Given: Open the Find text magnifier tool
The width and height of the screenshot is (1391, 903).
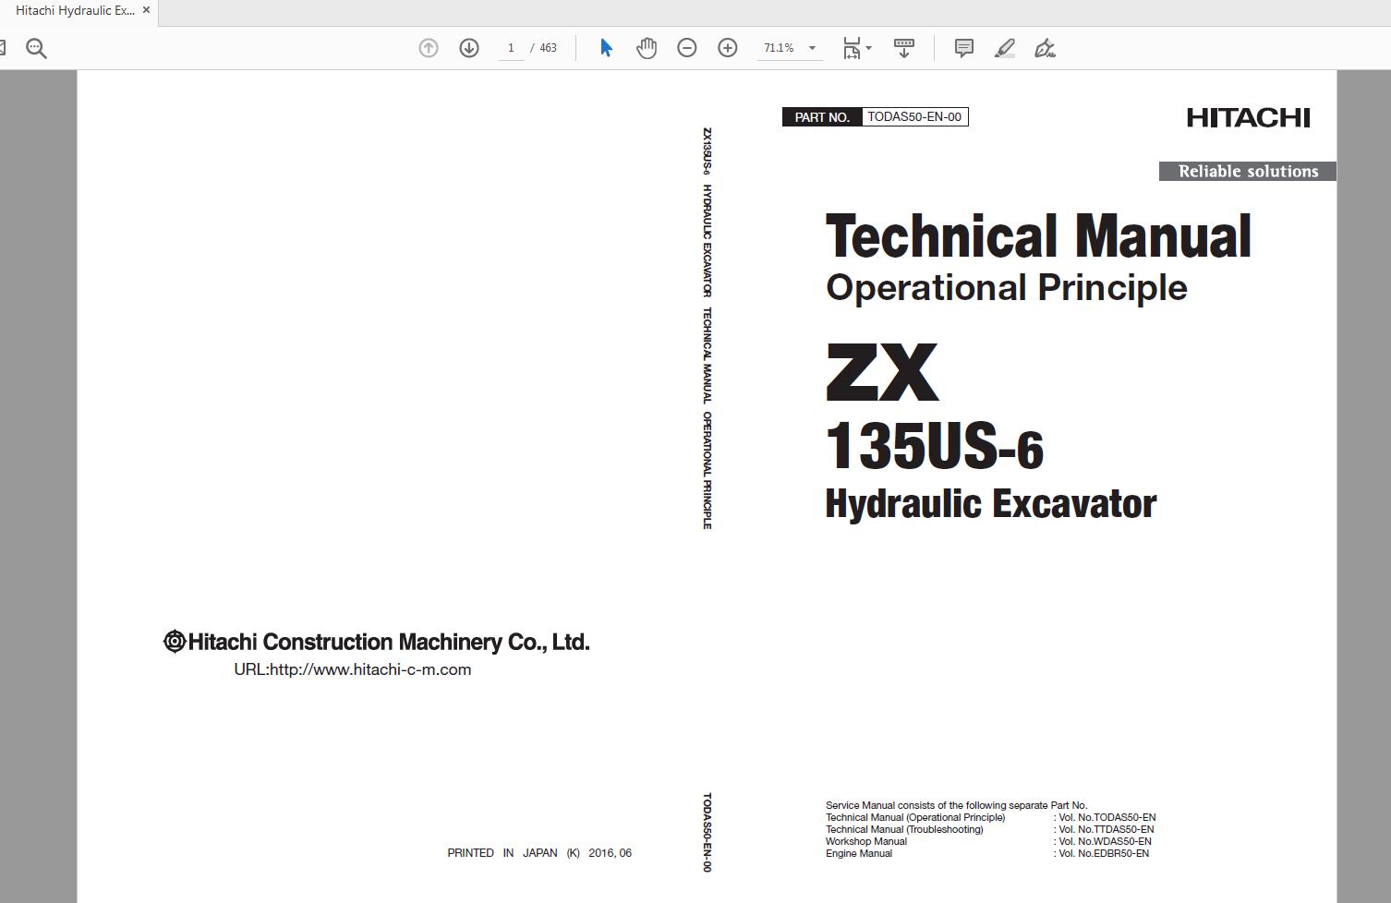Looking at the screenshot, I should click(36, 48).
